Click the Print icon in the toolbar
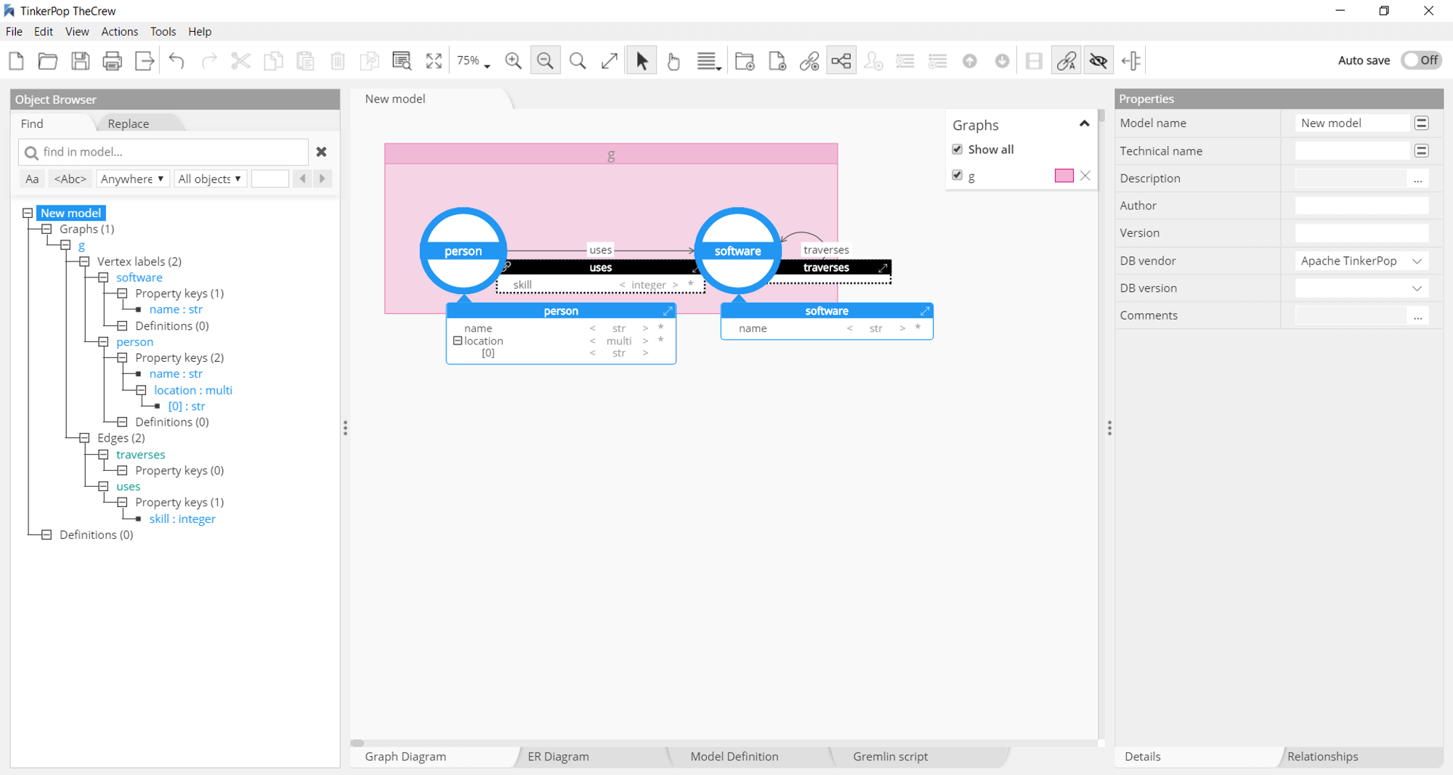Viewport: 1453px width, 775px height. click(112, 61)
